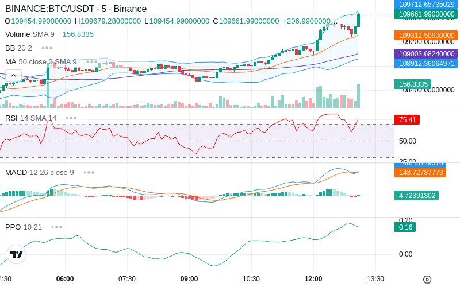Screen dimensions: 460x287
Task: Click the green 4.72391802 histogram label
Action: point(416,195)
